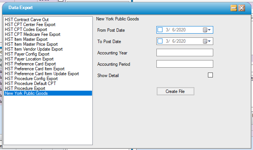Select HST Item Master Price Export
253x150 pixels.
[x=48, y=44]
